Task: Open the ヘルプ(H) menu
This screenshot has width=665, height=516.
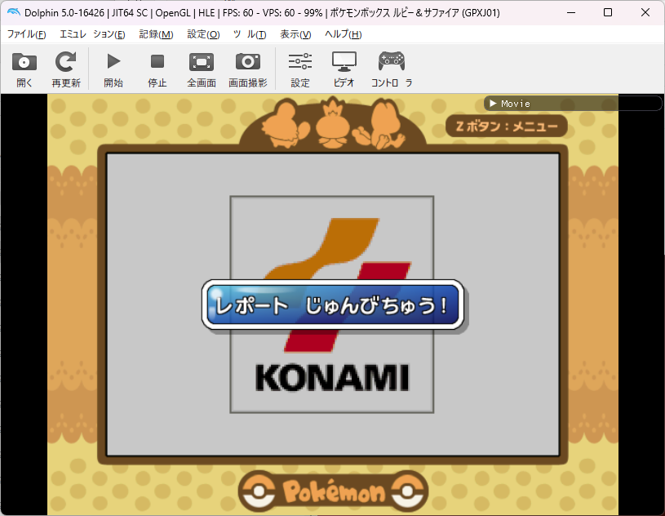Action: point(343,34)
